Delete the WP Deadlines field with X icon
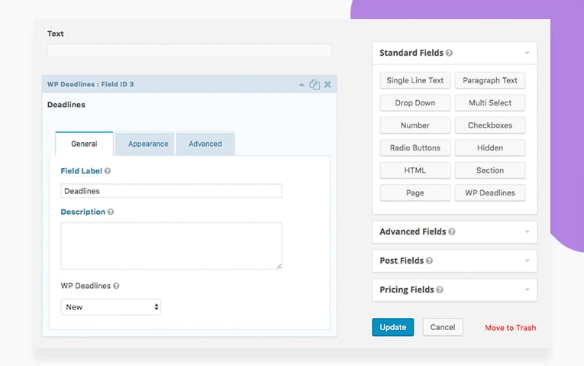Viewport: 584px width, 366px height. tap(327, 85)
